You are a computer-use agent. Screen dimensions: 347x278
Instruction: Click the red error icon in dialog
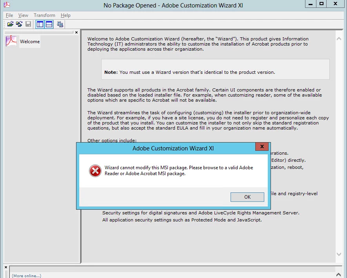pos(95,171)
